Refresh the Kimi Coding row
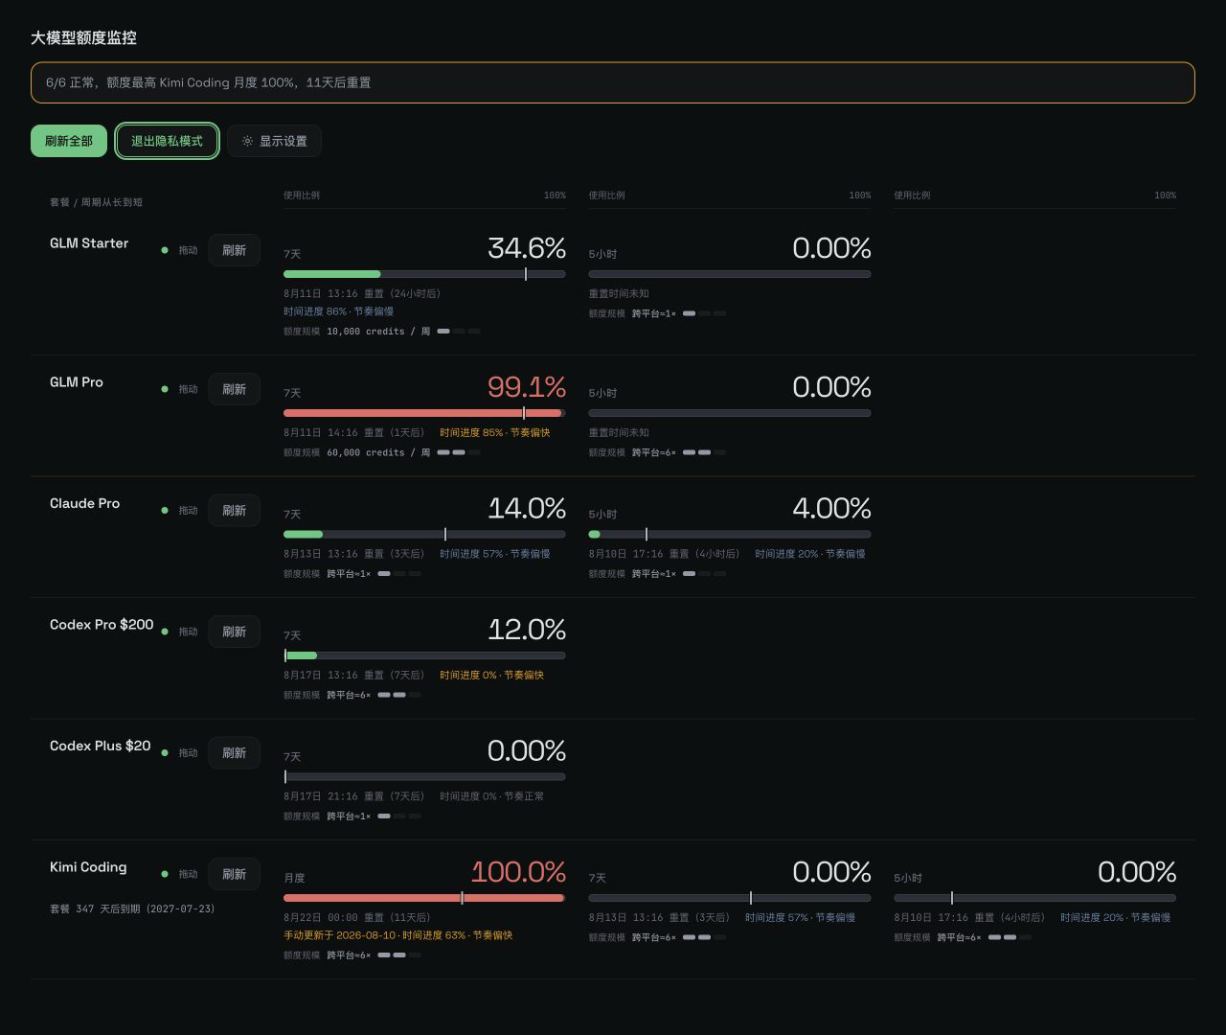This screenshot has height=1035, width=1226. [x=234, y=874]
